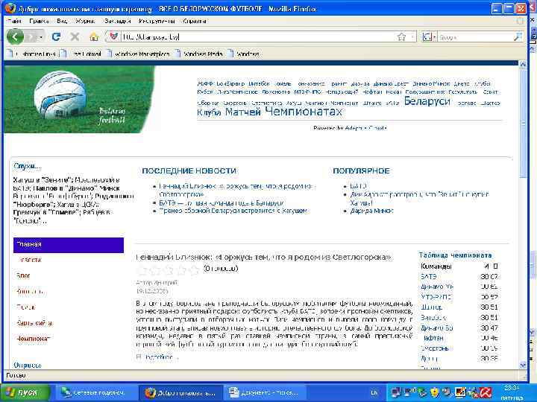
Task: Click the site identity favicon in address bar
Action: (x=113, y=36)
